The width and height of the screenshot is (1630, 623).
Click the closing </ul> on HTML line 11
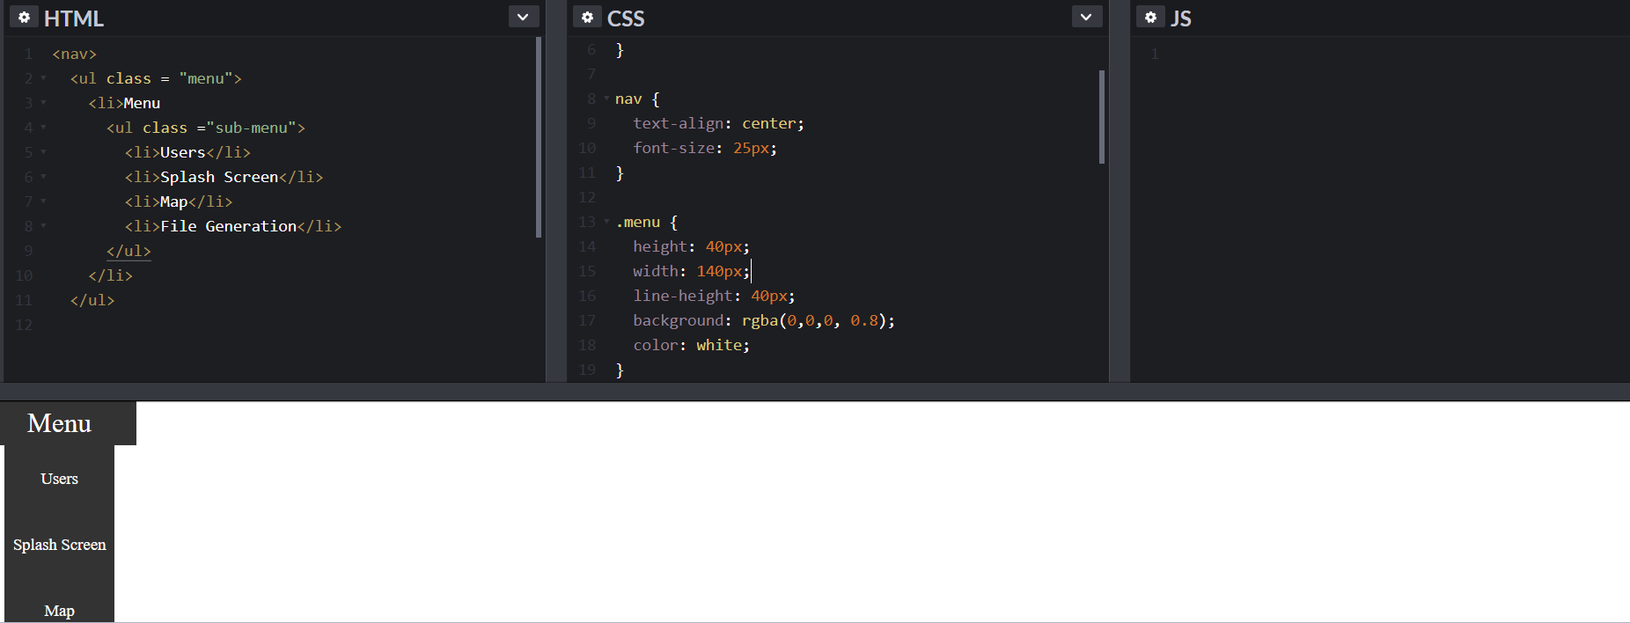click(x=92, y=300)
